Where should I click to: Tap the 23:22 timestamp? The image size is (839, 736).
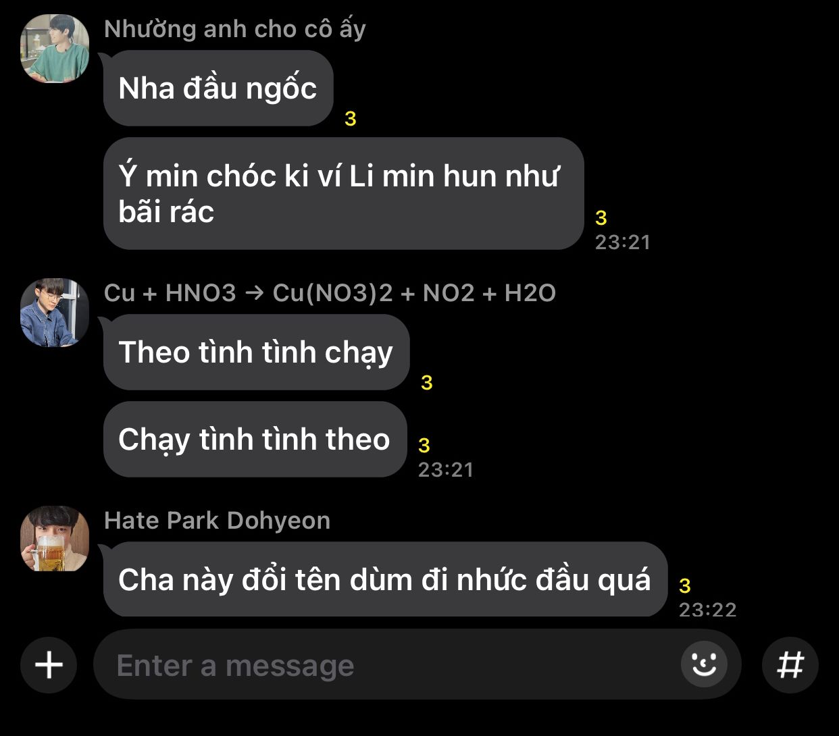tap(707, 610)
